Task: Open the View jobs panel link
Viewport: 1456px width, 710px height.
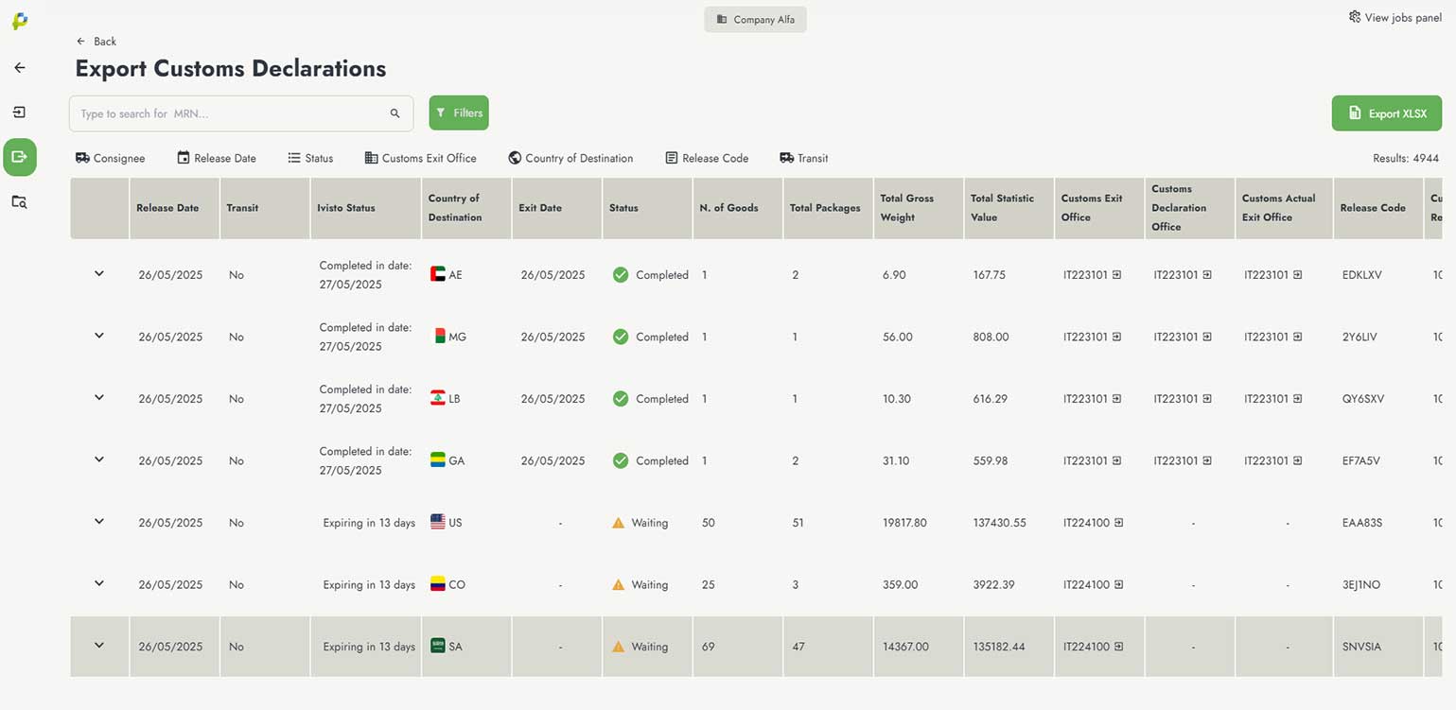Action: (1395, 18)
